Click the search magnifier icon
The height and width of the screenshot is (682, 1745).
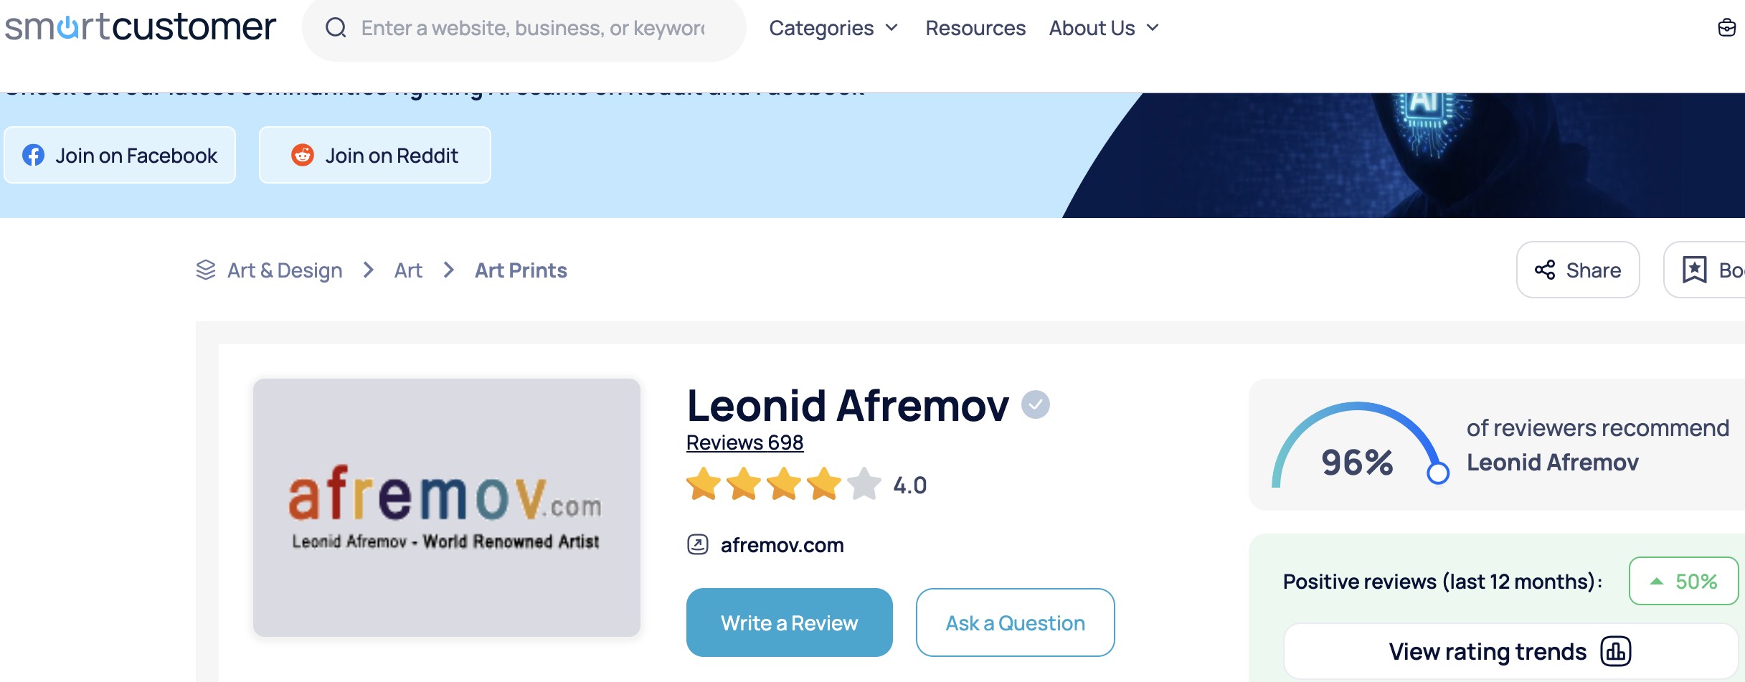336,28
